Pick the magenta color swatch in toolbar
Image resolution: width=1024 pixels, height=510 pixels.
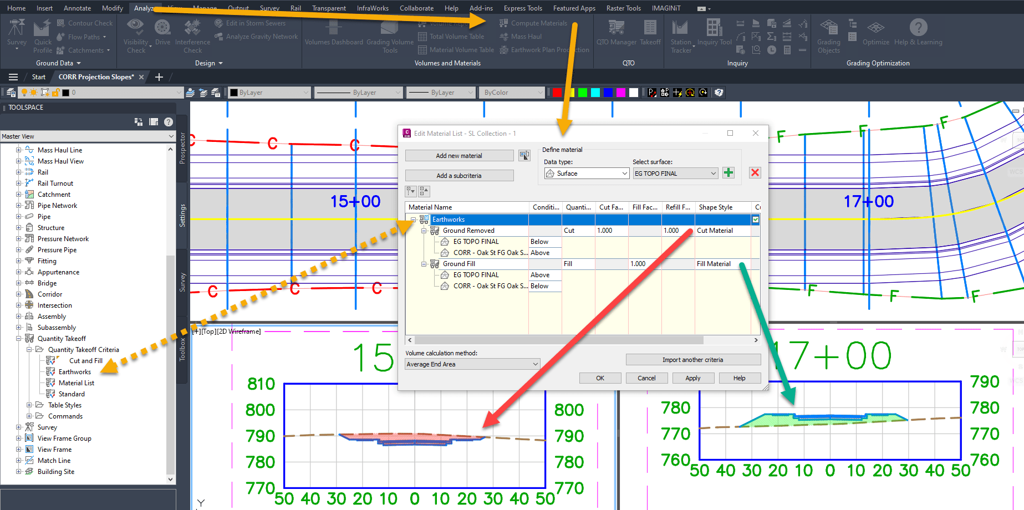pyautogui.click(x=621, y=93)
